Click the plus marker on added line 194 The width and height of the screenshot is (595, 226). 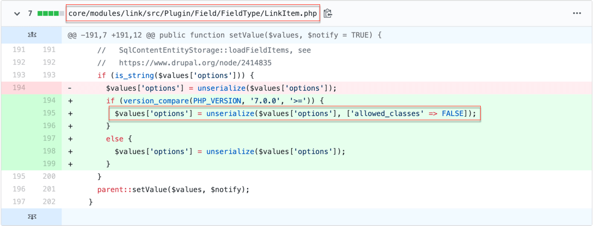click(70, 101)
